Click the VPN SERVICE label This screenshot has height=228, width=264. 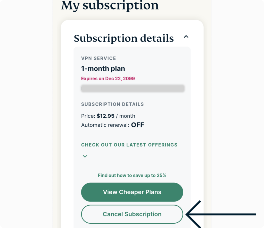[x=98, y=58]
